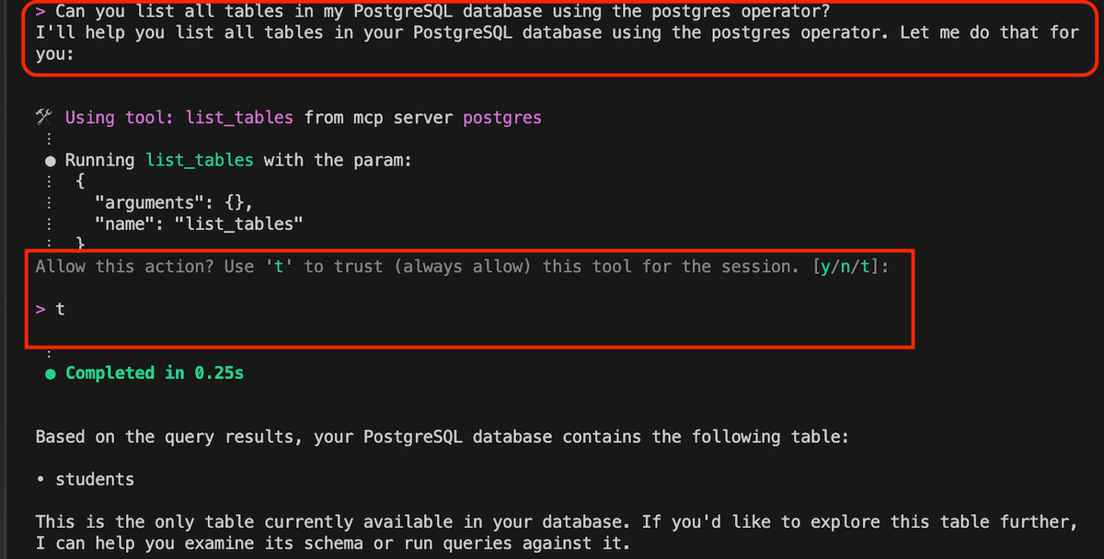
Task: Click the '"name": "list_tables"' JSON line
Action: coord(199,223)
